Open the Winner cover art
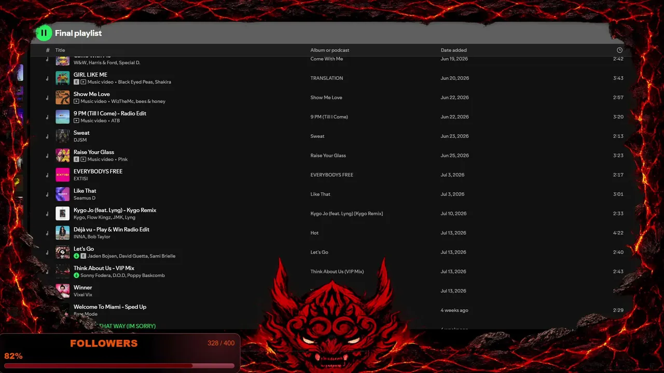664x373 pixels. (x=62, y=291)
